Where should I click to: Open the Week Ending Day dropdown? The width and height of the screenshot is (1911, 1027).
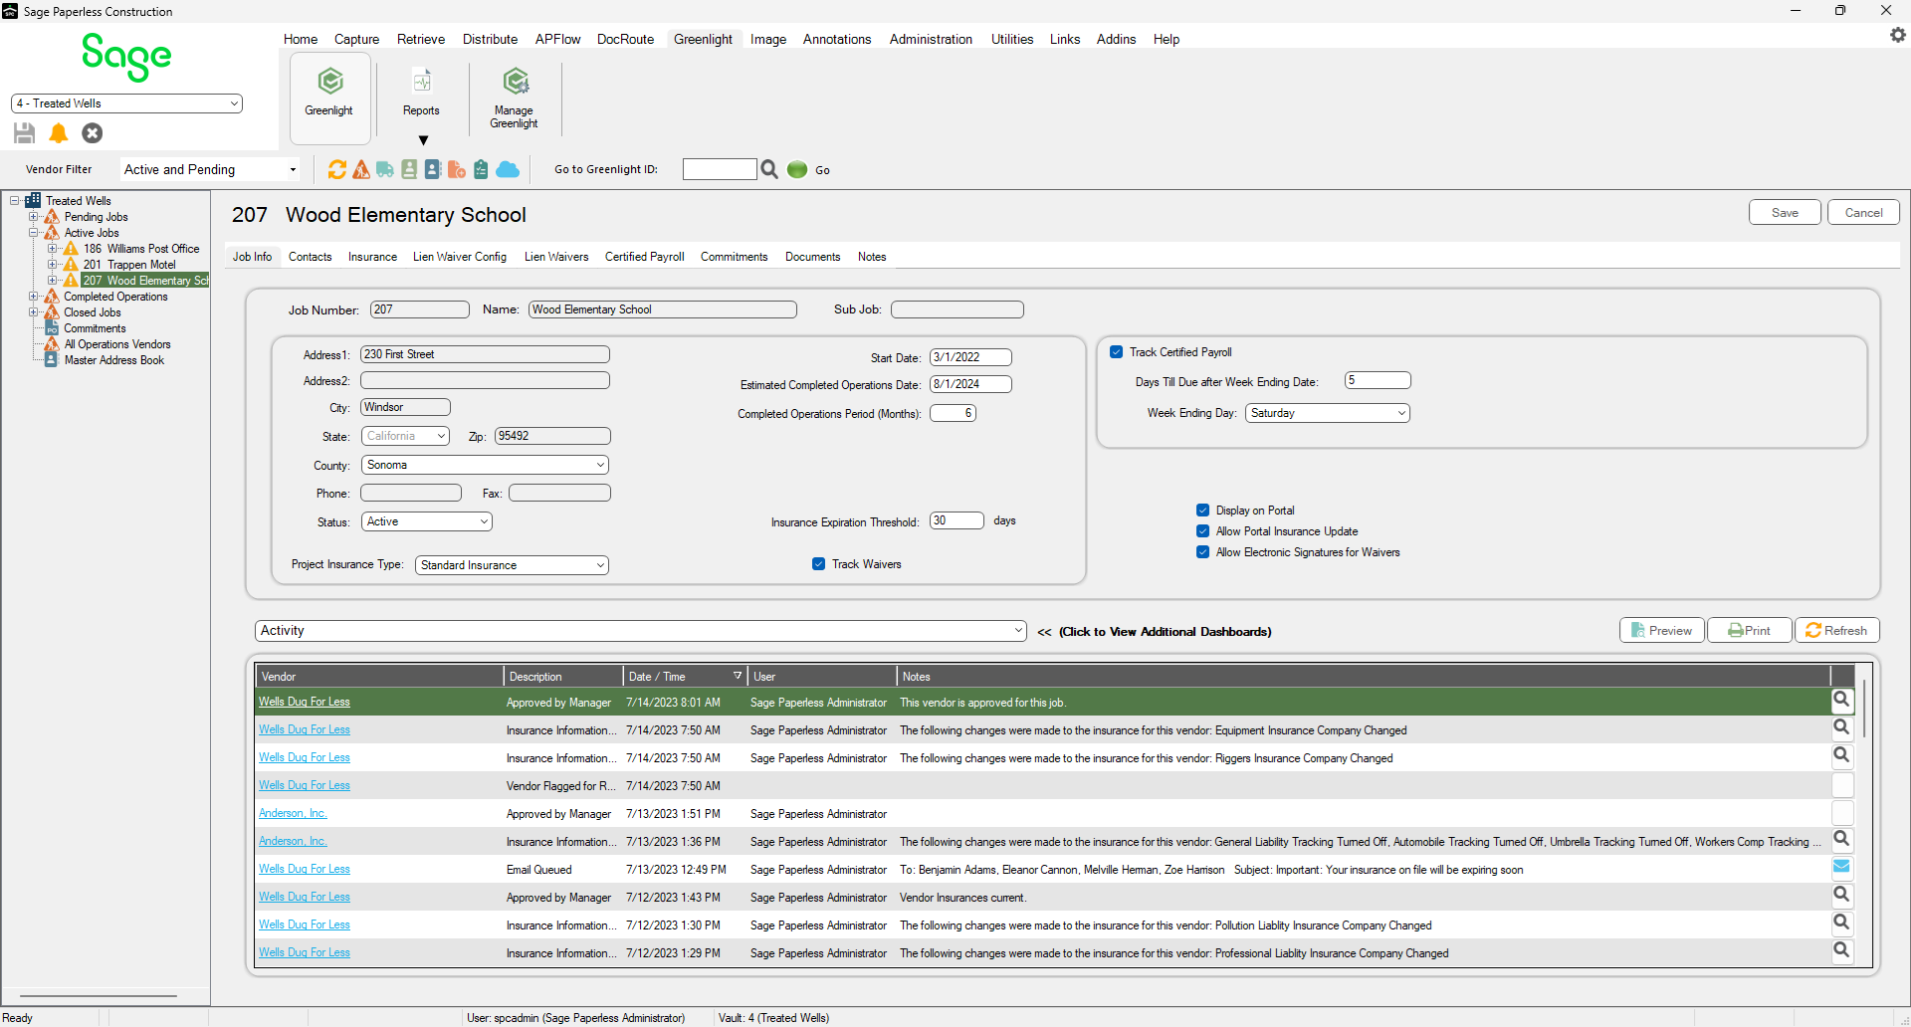1327,413
